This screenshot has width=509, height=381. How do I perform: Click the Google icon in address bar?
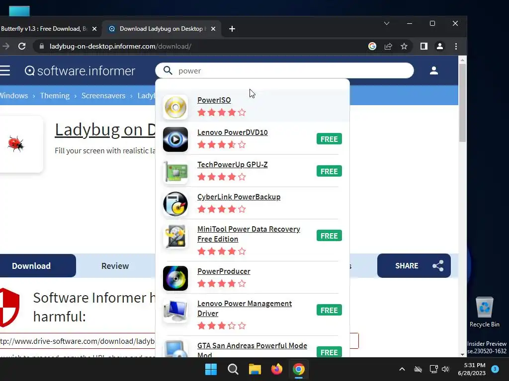point(372,46)
